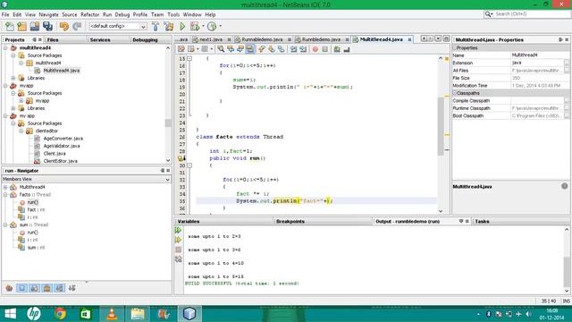Select AgeConverter.java in Projects tree

tap(63, 139)
